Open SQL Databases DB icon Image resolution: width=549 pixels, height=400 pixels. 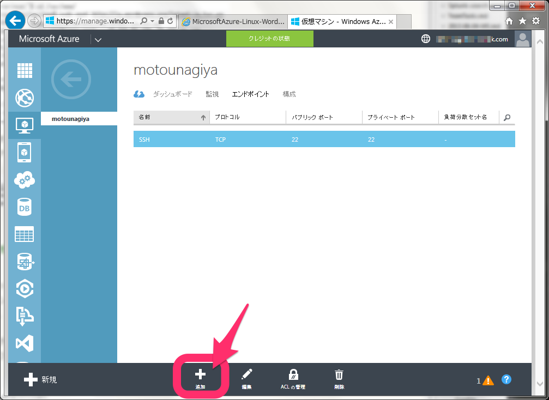click(x=25, y=207)
